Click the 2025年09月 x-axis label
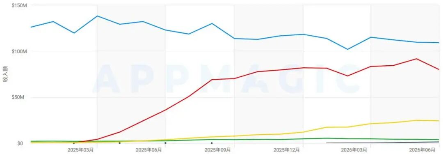443x154 pixels. pos(218,149)
